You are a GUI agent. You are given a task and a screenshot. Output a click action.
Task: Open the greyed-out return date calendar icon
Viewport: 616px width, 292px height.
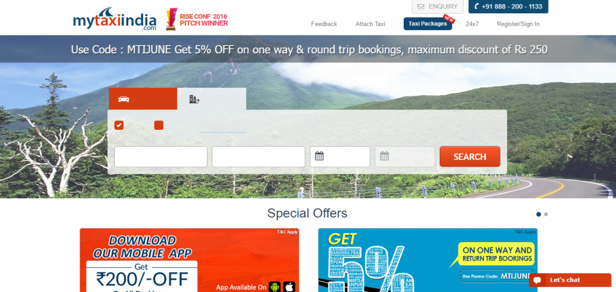[x=384, y=156]
